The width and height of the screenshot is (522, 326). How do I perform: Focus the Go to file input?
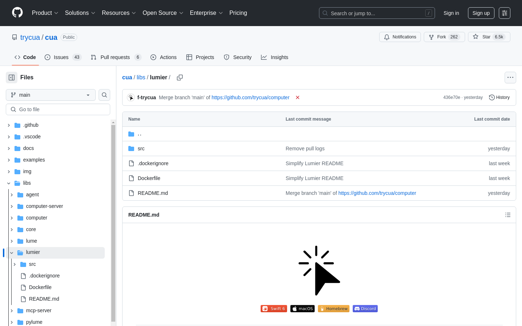coord(58,109)
